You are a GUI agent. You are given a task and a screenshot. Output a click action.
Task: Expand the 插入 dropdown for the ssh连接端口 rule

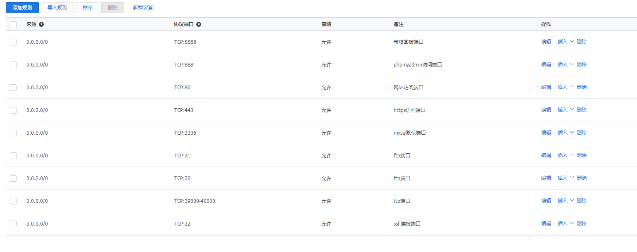[x=566, y=223]
